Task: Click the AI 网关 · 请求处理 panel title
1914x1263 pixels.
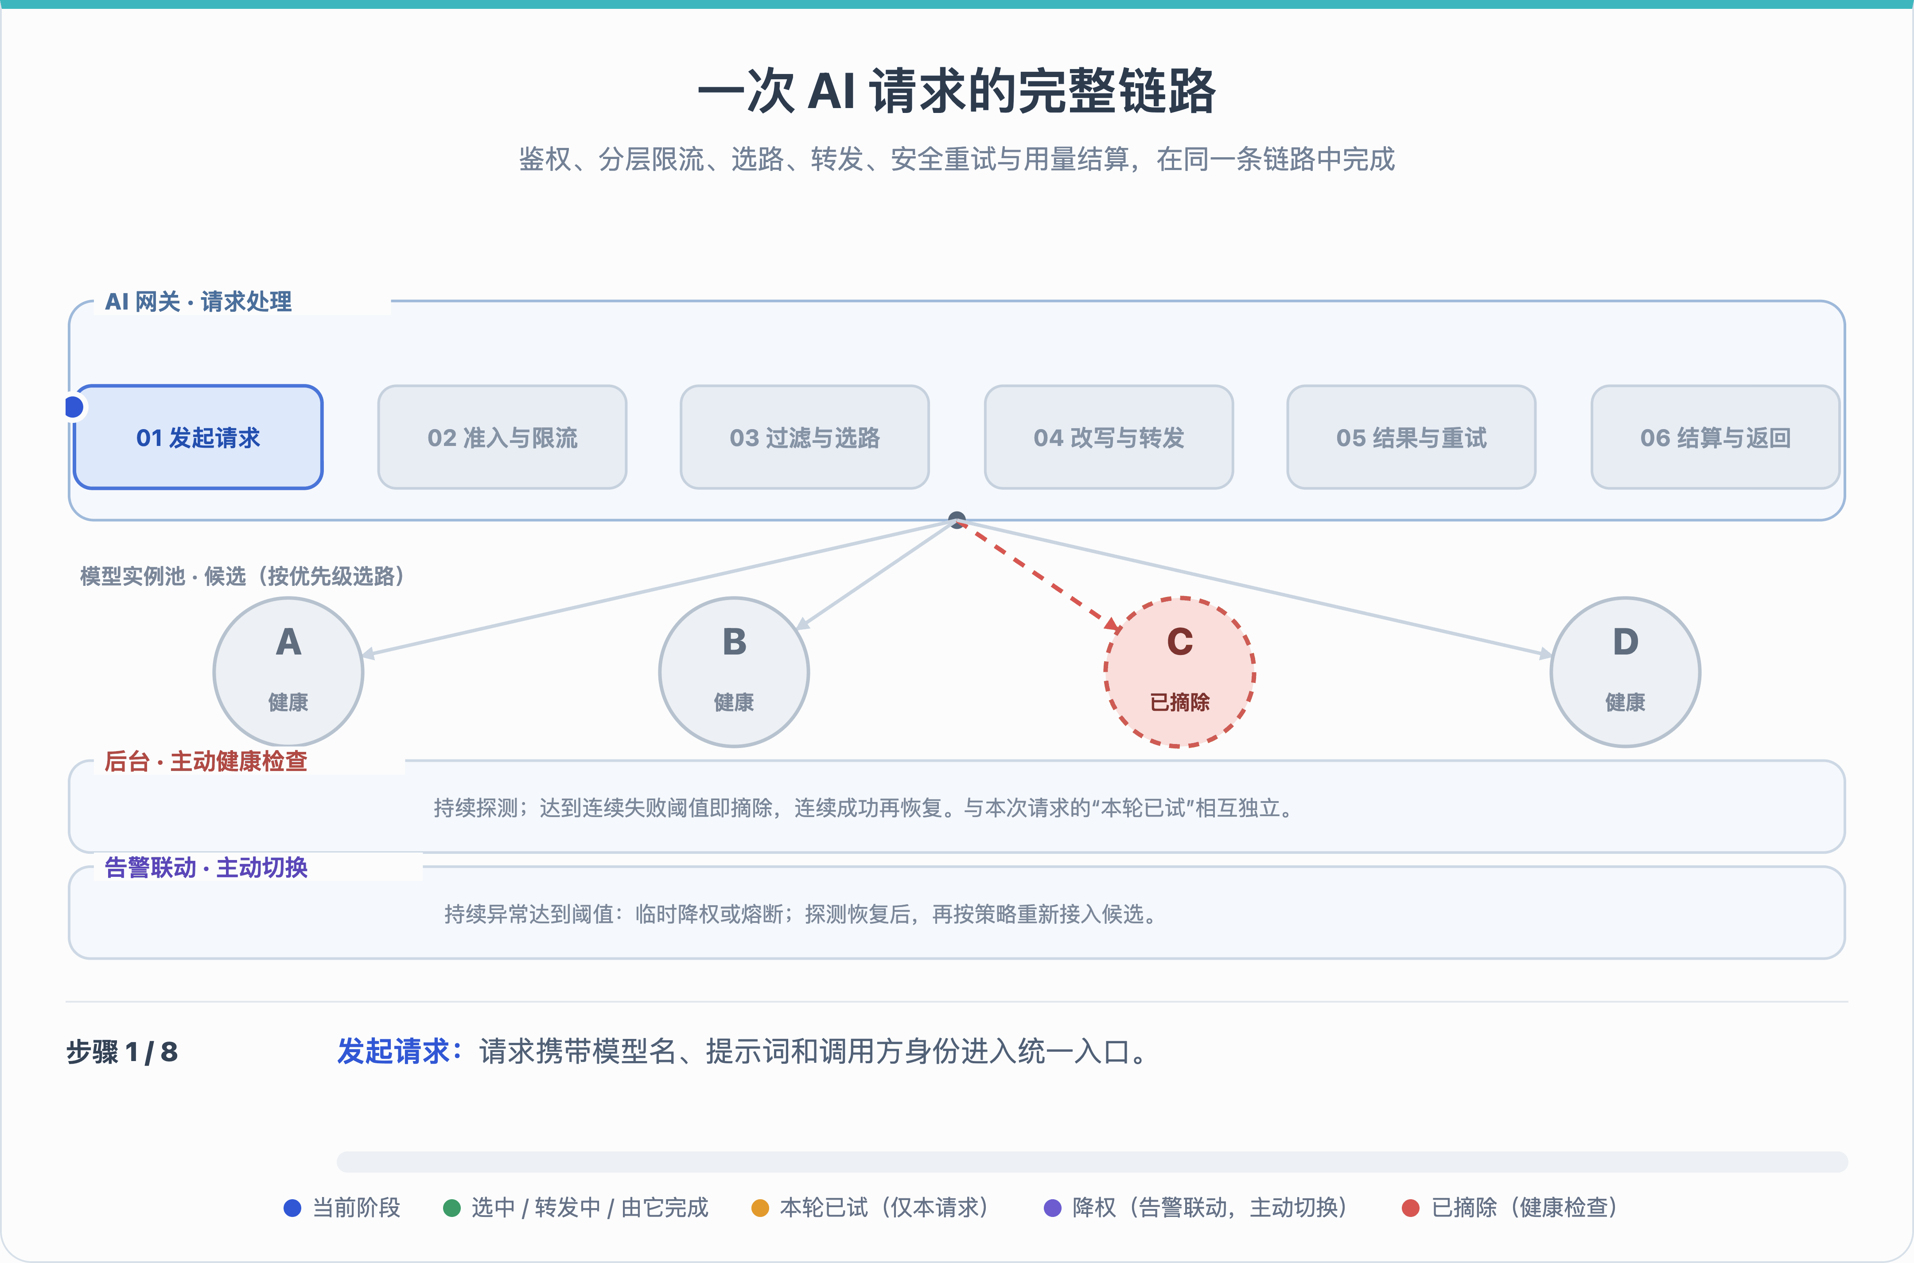Action: click(198, 301)
